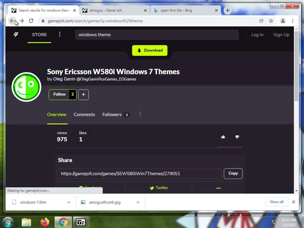Expand options for windows-7.thm download
This screenshot has width=304, height=228.
pos(69,202)
